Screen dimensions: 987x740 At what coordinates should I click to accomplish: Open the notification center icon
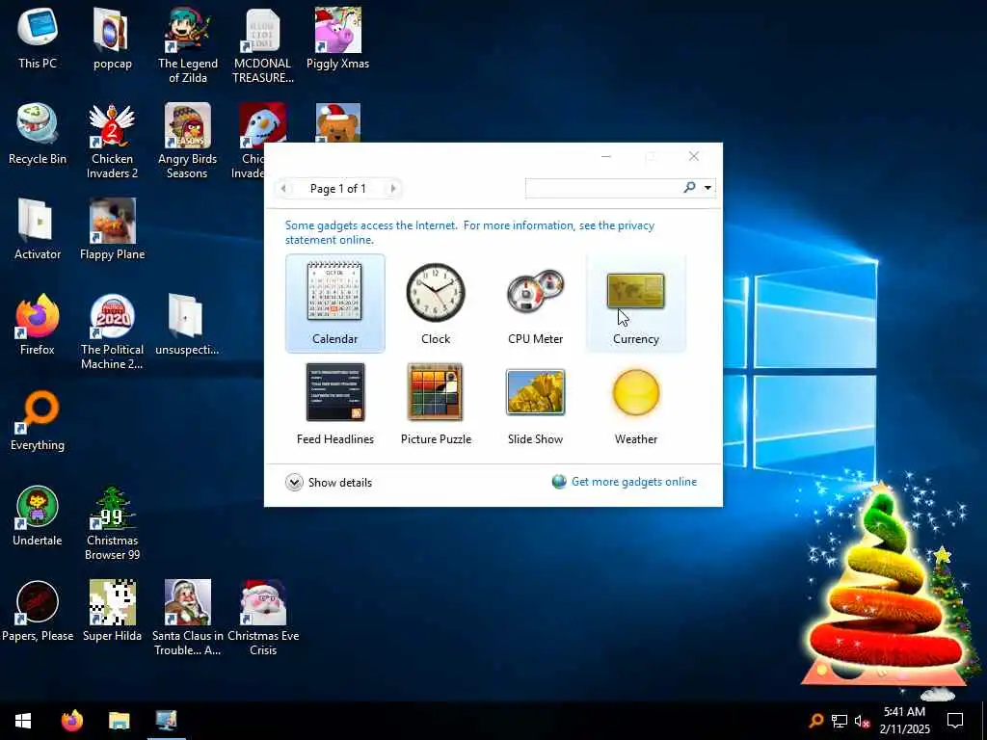[955, 721]
